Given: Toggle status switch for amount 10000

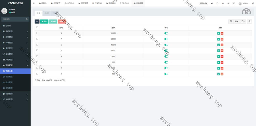Looking at the screenshot, I should tap(166, 45).
